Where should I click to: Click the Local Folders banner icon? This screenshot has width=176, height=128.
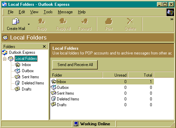[5, 37]
